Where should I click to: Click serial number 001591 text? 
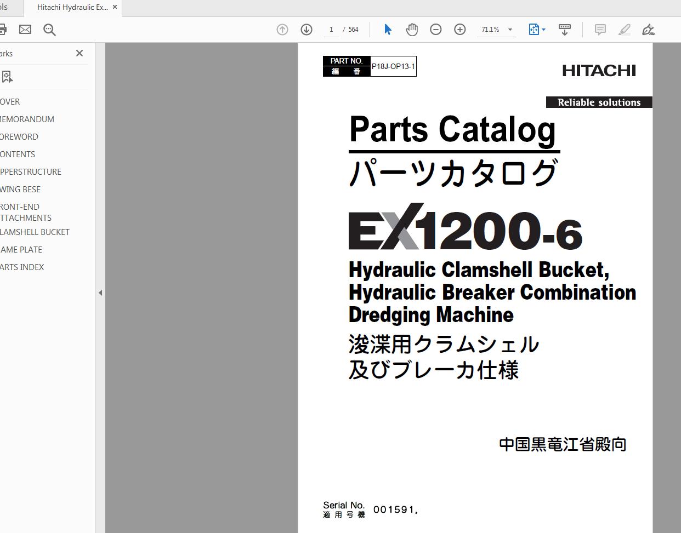tap(395, 510)
